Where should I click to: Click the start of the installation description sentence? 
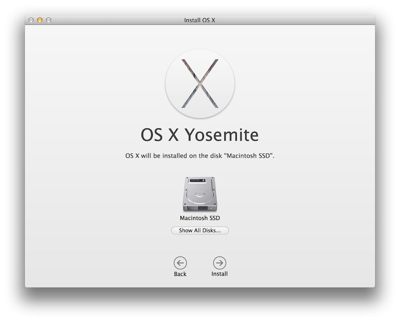point(132,156)
